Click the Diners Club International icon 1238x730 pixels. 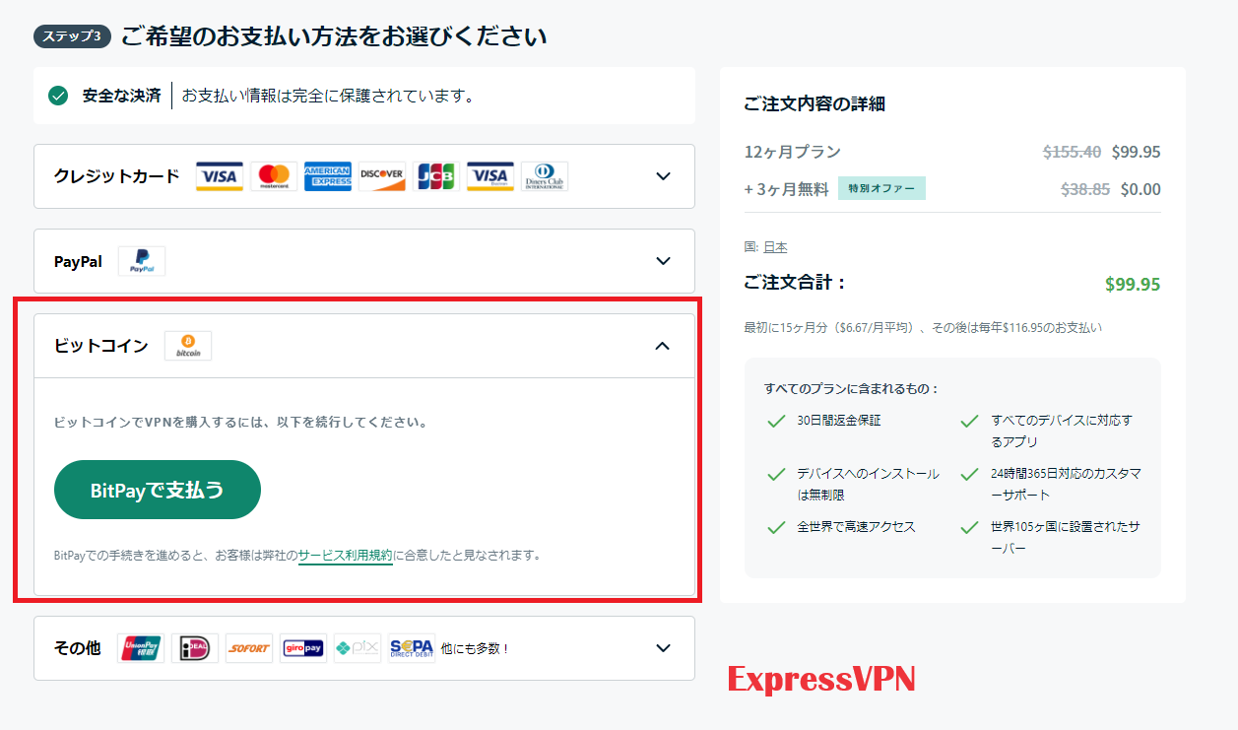pyautogui.click(x=545, y=176)
